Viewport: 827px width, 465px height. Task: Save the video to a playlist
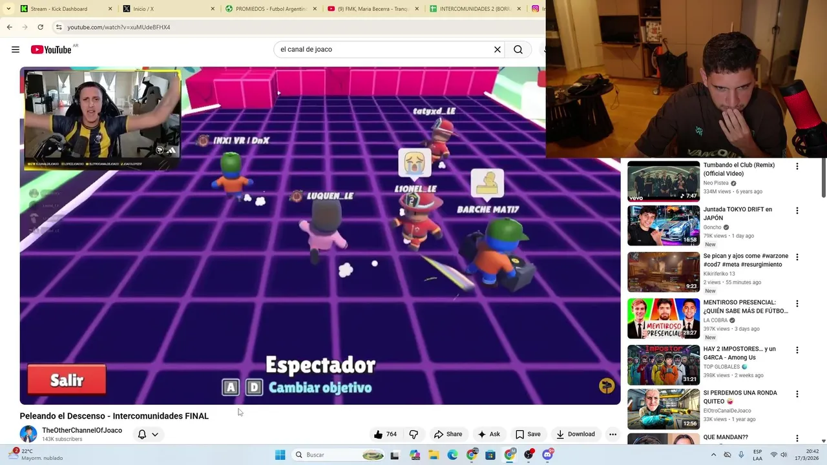528,434
